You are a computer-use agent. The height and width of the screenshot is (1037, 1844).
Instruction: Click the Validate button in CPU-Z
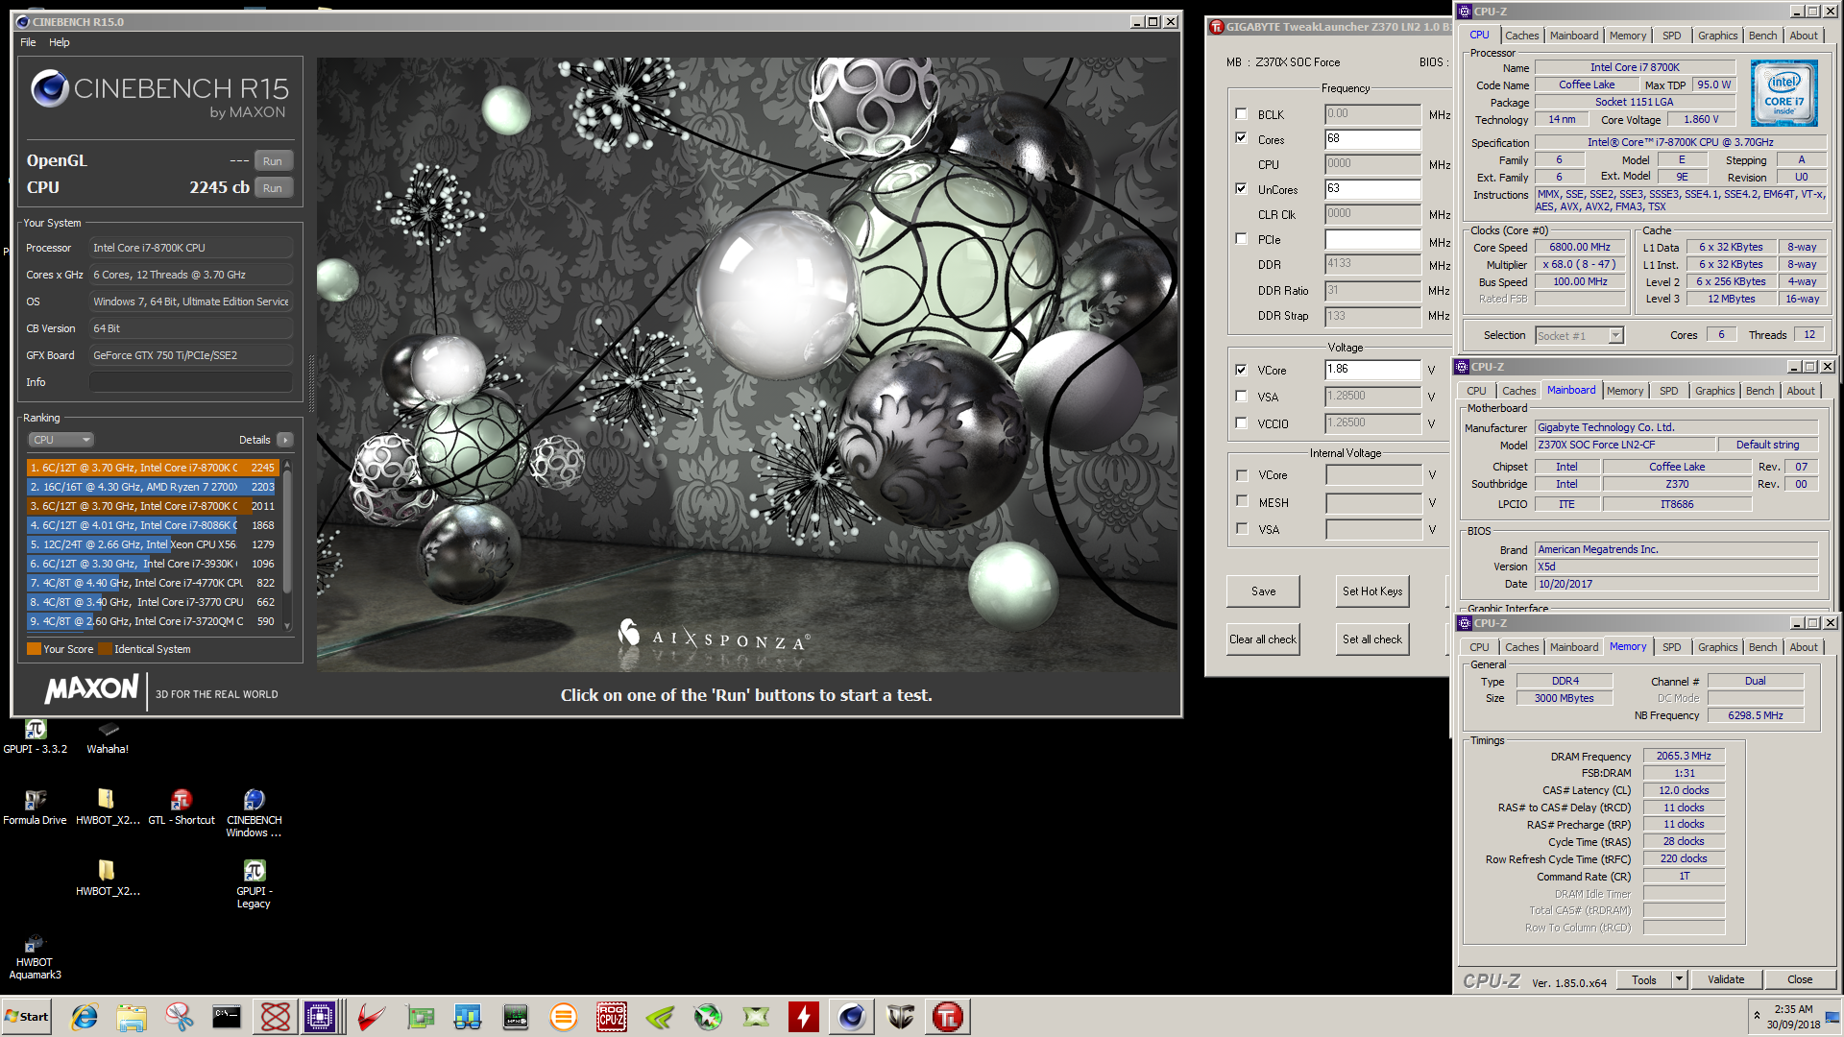click(x=1726, y=979)
